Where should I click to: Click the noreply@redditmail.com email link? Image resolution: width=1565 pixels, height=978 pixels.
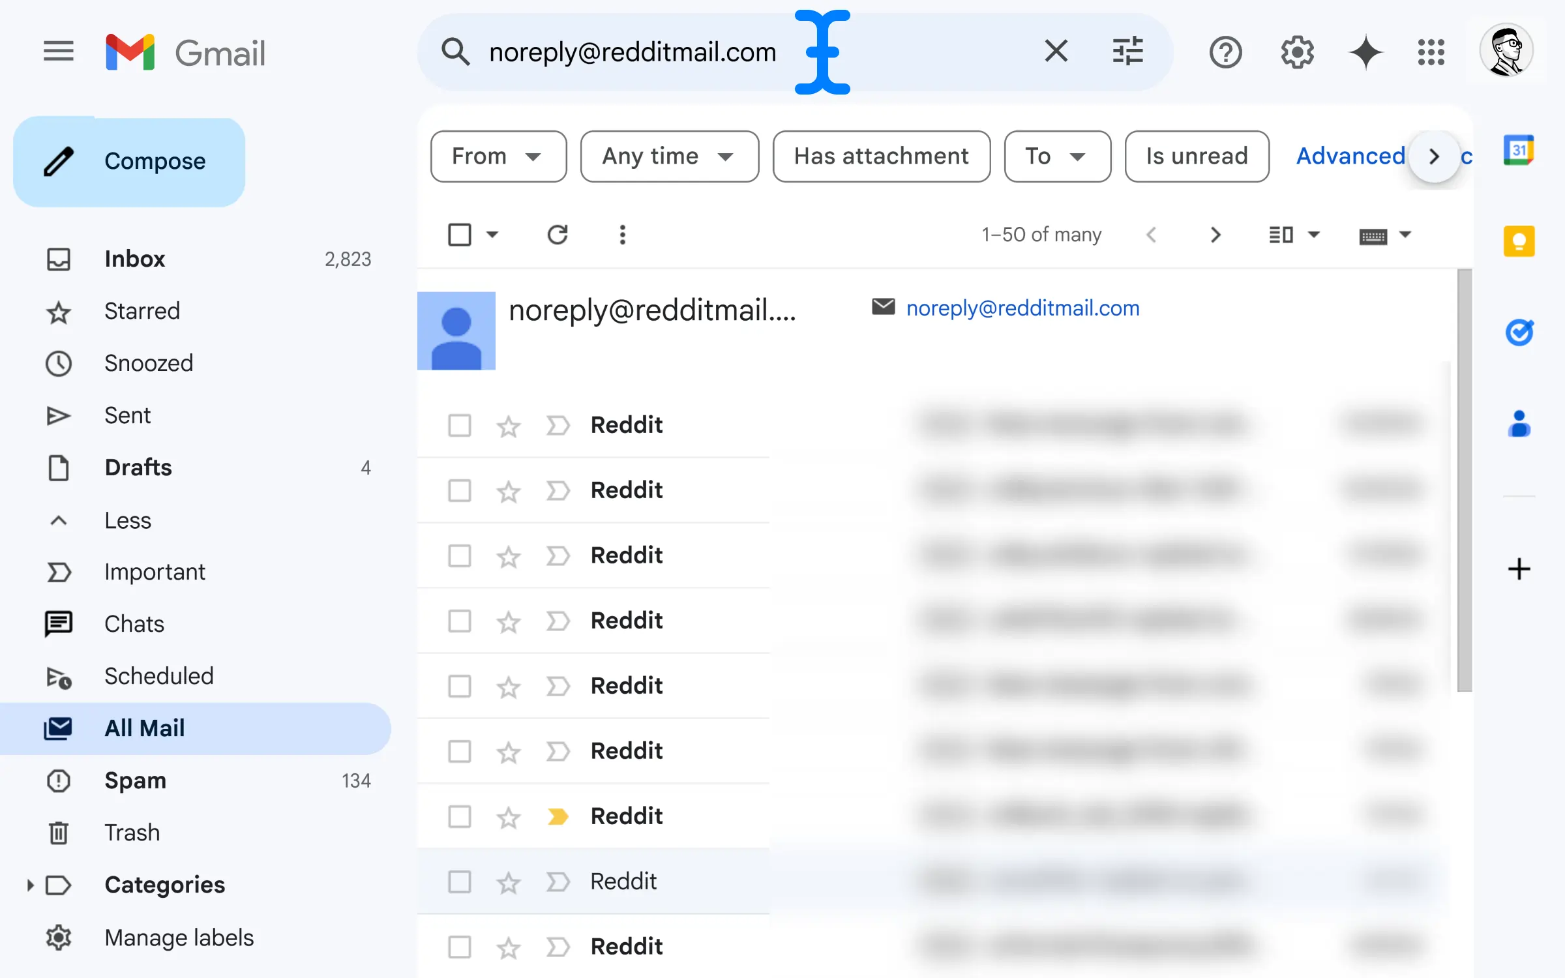(x=1022, y=308)
